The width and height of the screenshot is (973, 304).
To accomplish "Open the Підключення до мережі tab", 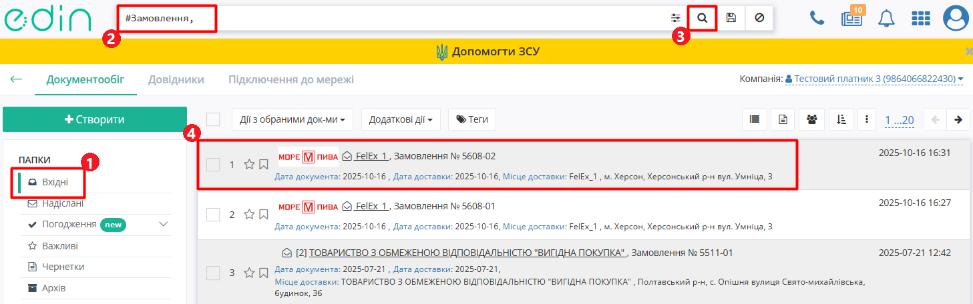I will coord(290,80).
